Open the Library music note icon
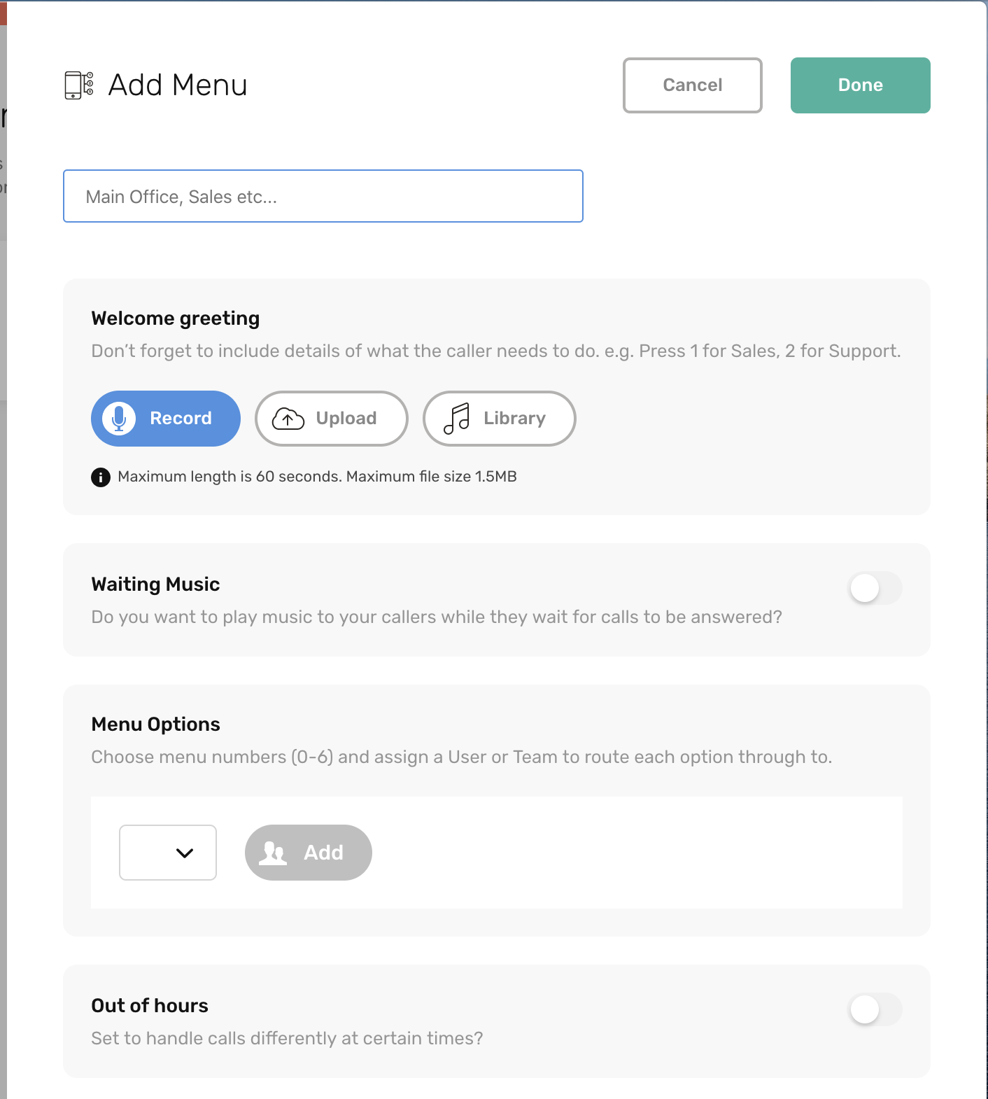Screen dimensions: 988x1099 456,418
